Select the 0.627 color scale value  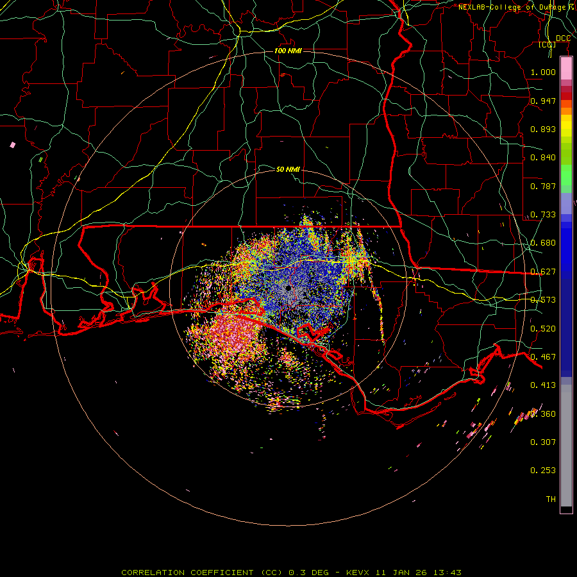click(543, 272)
